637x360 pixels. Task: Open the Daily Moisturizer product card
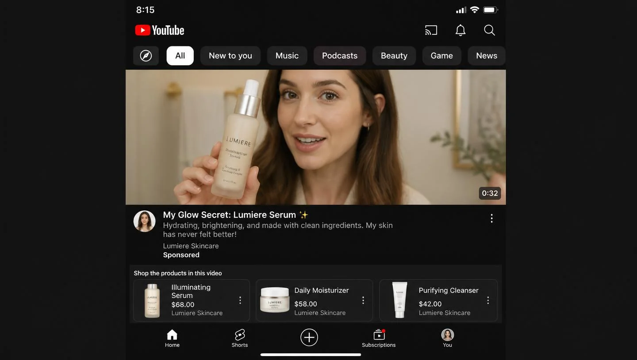point(314,300)
